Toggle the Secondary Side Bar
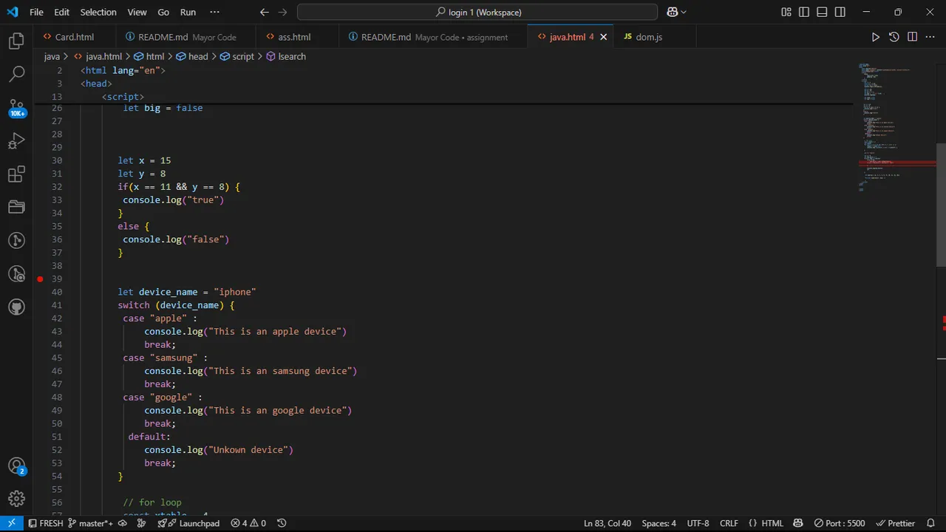 840,12
